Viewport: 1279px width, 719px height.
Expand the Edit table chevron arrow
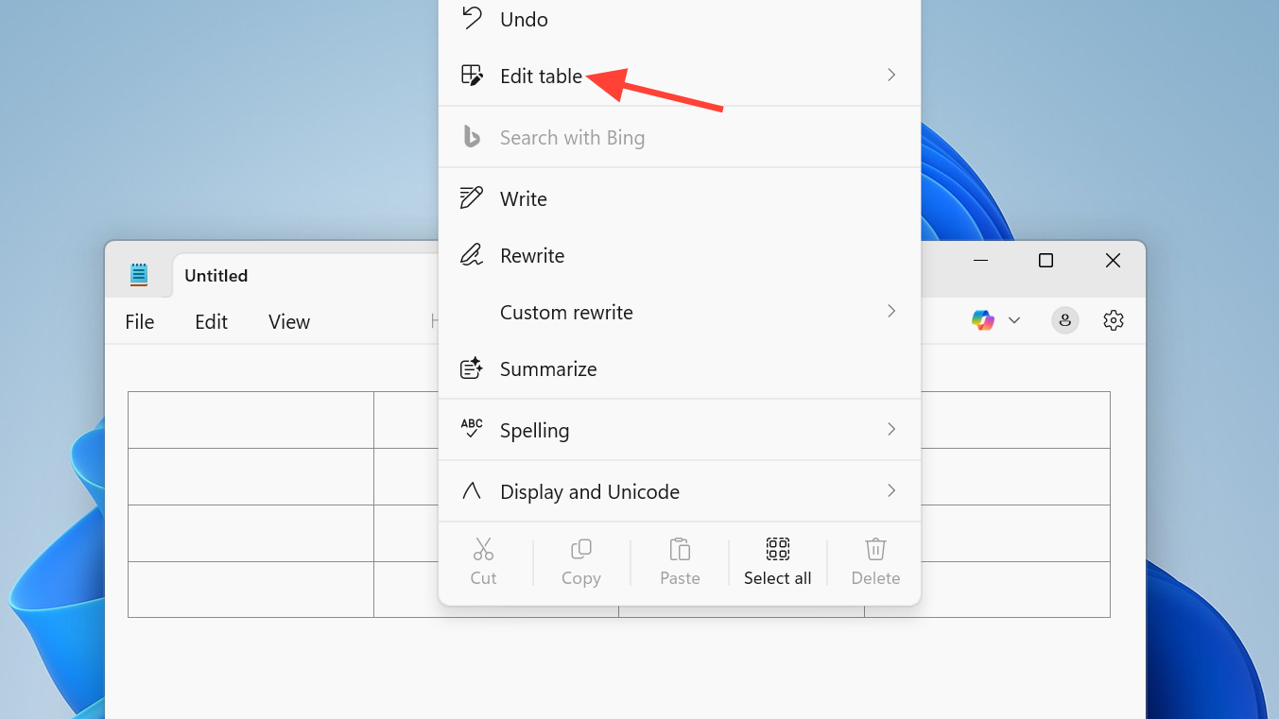[x=890, y=76]
